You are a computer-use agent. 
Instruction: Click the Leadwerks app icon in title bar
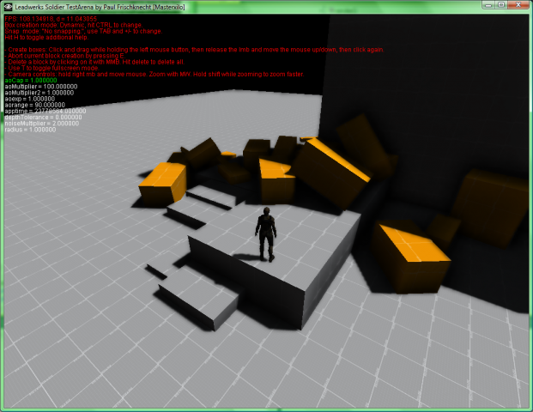coord(8,7)
